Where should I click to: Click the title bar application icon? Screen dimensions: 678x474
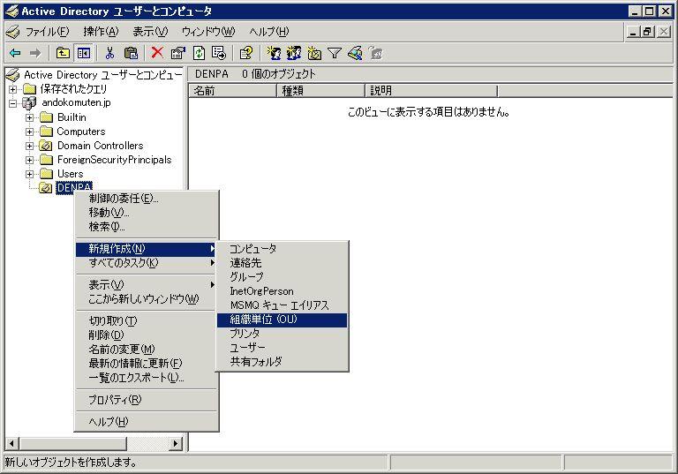click(11, 11)
